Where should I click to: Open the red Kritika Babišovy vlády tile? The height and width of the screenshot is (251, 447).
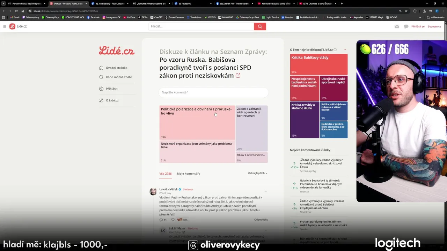319,64
